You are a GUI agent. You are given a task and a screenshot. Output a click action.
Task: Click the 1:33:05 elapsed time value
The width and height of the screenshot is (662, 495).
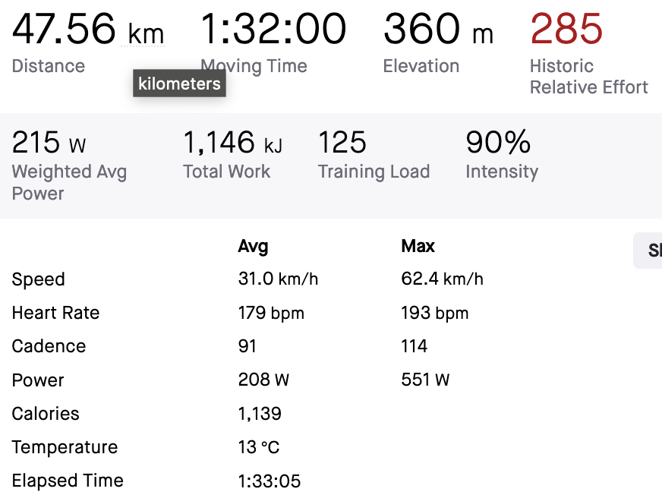pyautogui.click(x=269, y=481)
